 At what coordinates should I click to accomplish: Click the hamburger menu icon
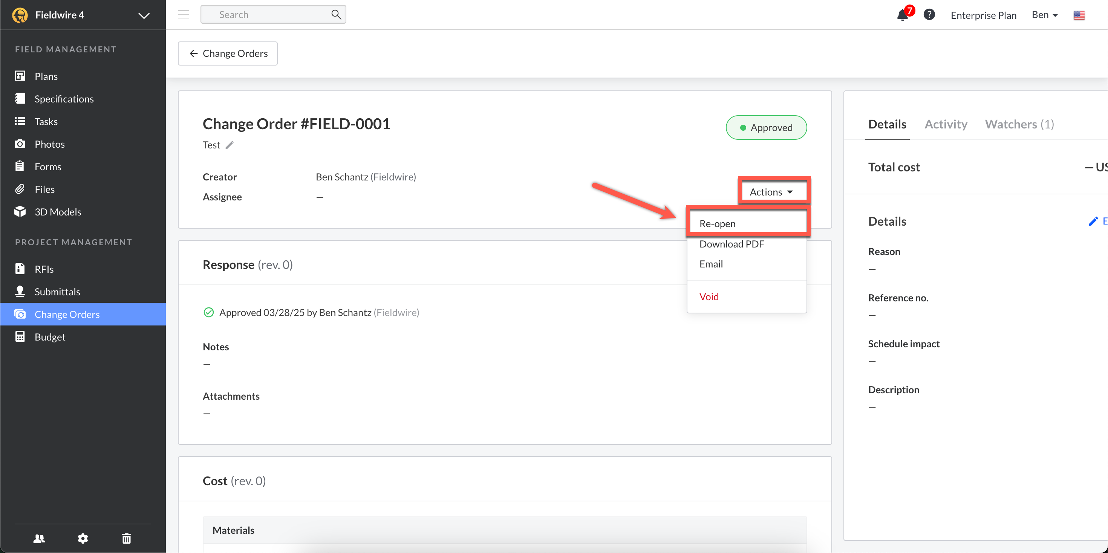click(184, 15)
